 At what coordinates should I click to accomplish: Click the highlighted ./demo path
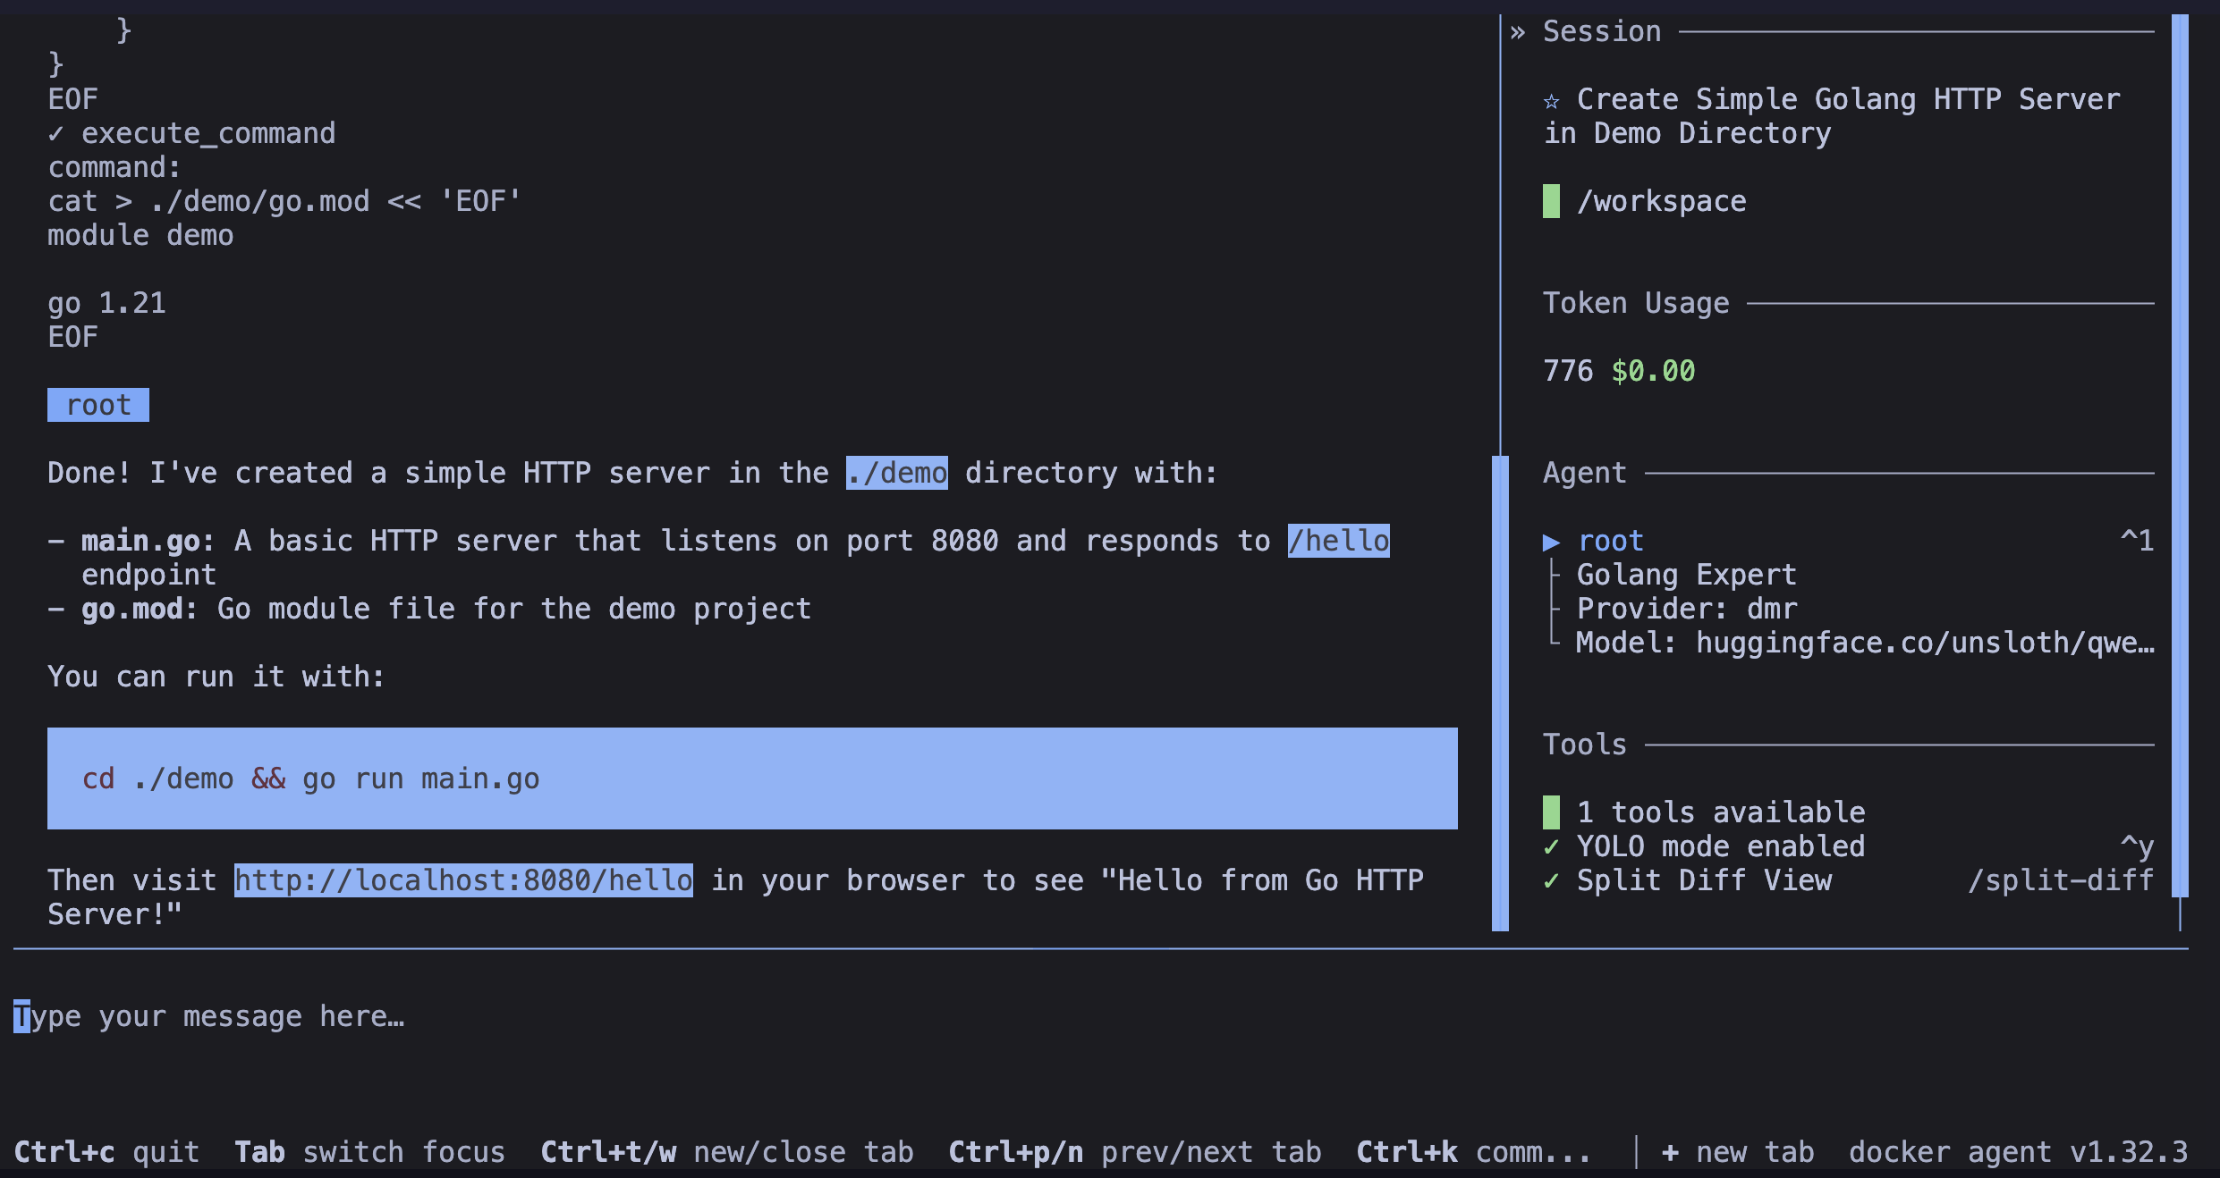coord(897,473)
